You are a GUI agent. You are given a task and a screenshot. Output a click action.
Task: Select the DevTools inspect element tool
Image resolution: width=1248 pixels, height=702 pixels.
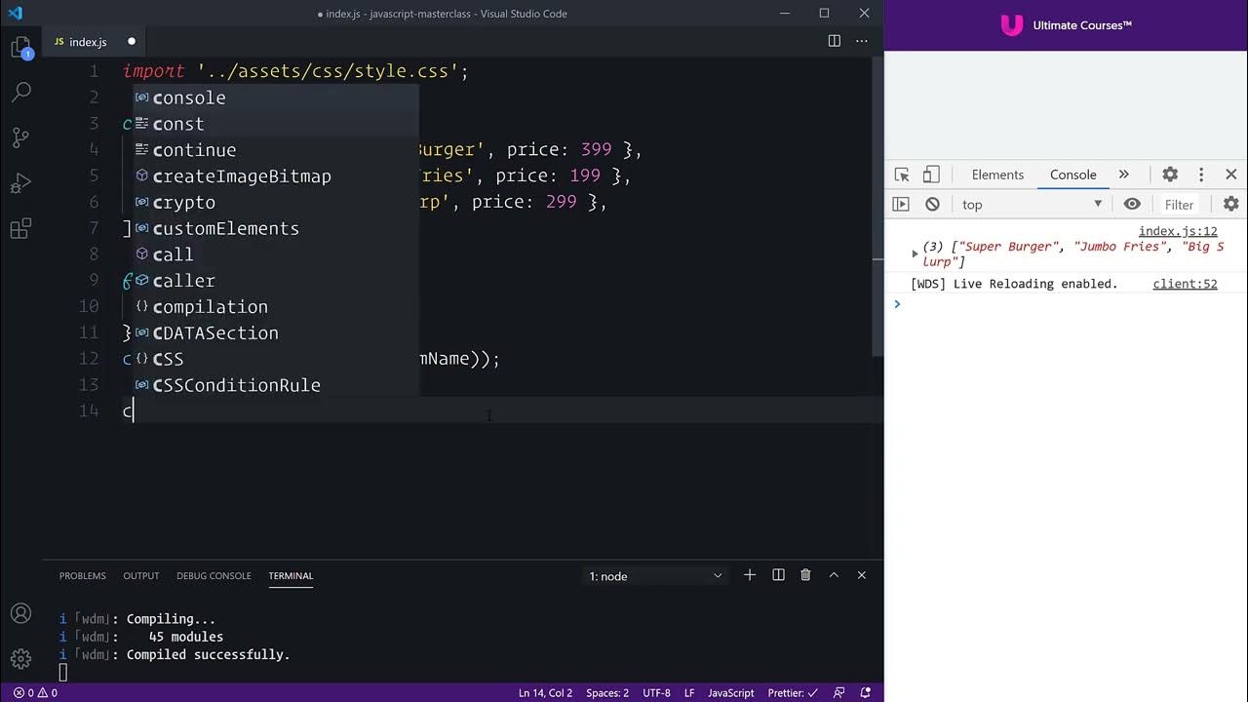tap(902, 175)
